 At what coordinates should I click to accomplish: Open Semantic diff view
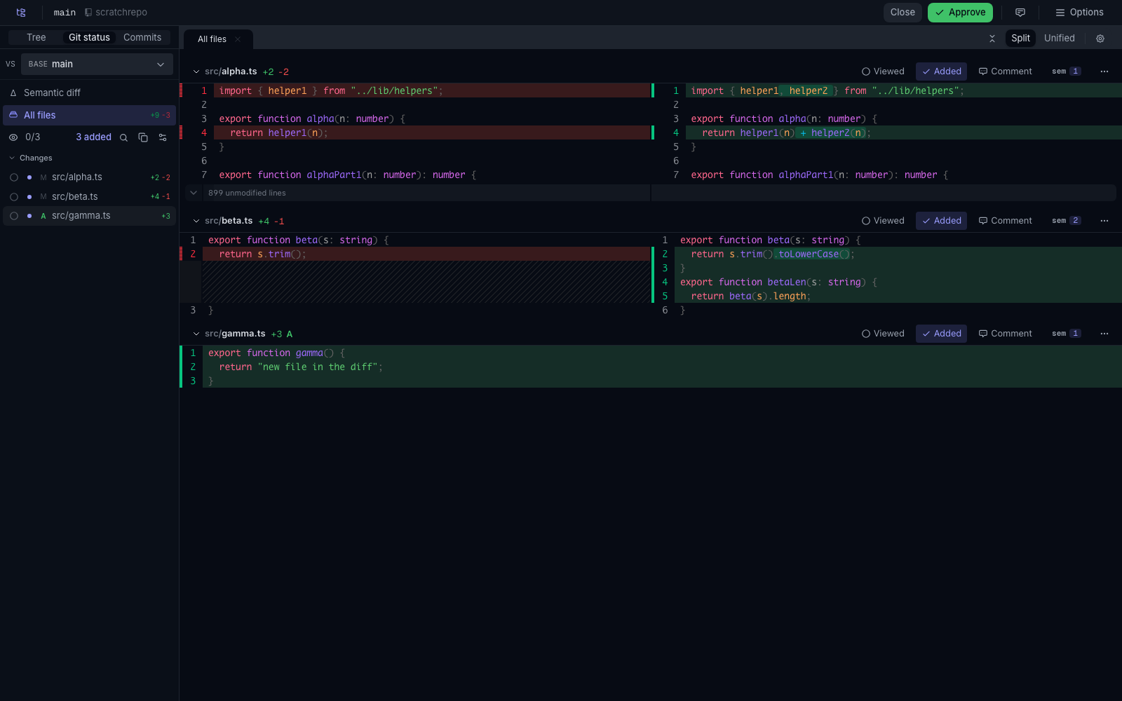pyautogui.click(x=89, y=93)
